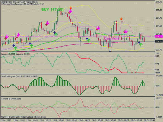163x122 pixels.
Task: Click the current price 234.01 tag
Action: (159, 41)
